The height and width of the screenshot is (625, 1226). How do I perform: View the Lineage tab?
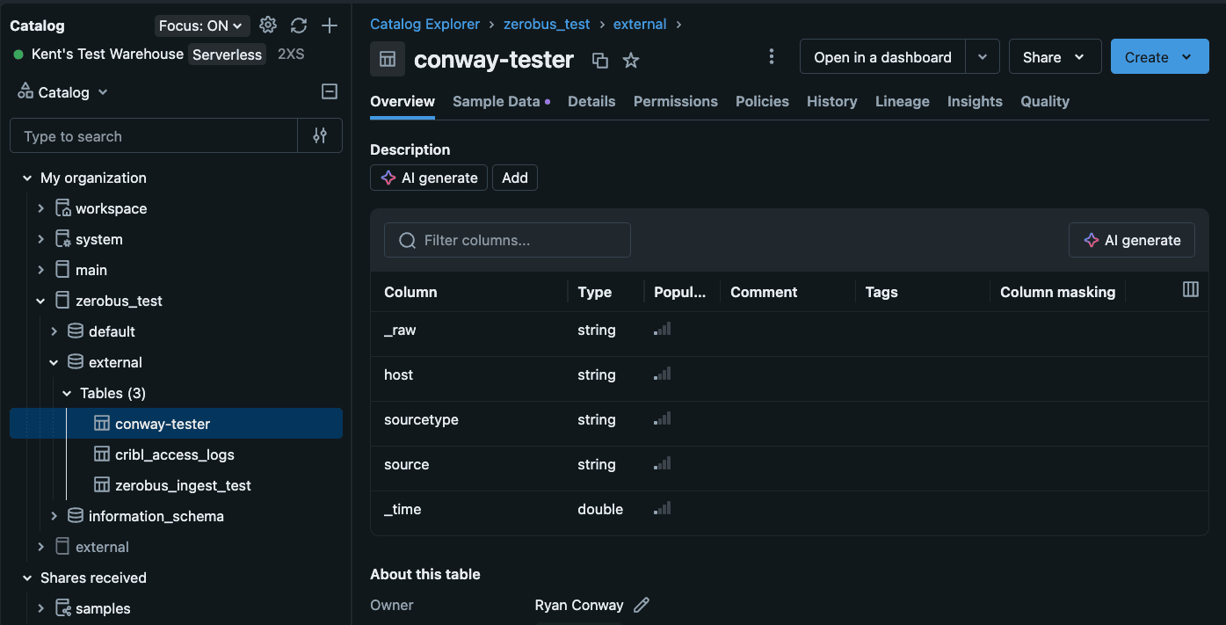(x=903, y=101)
